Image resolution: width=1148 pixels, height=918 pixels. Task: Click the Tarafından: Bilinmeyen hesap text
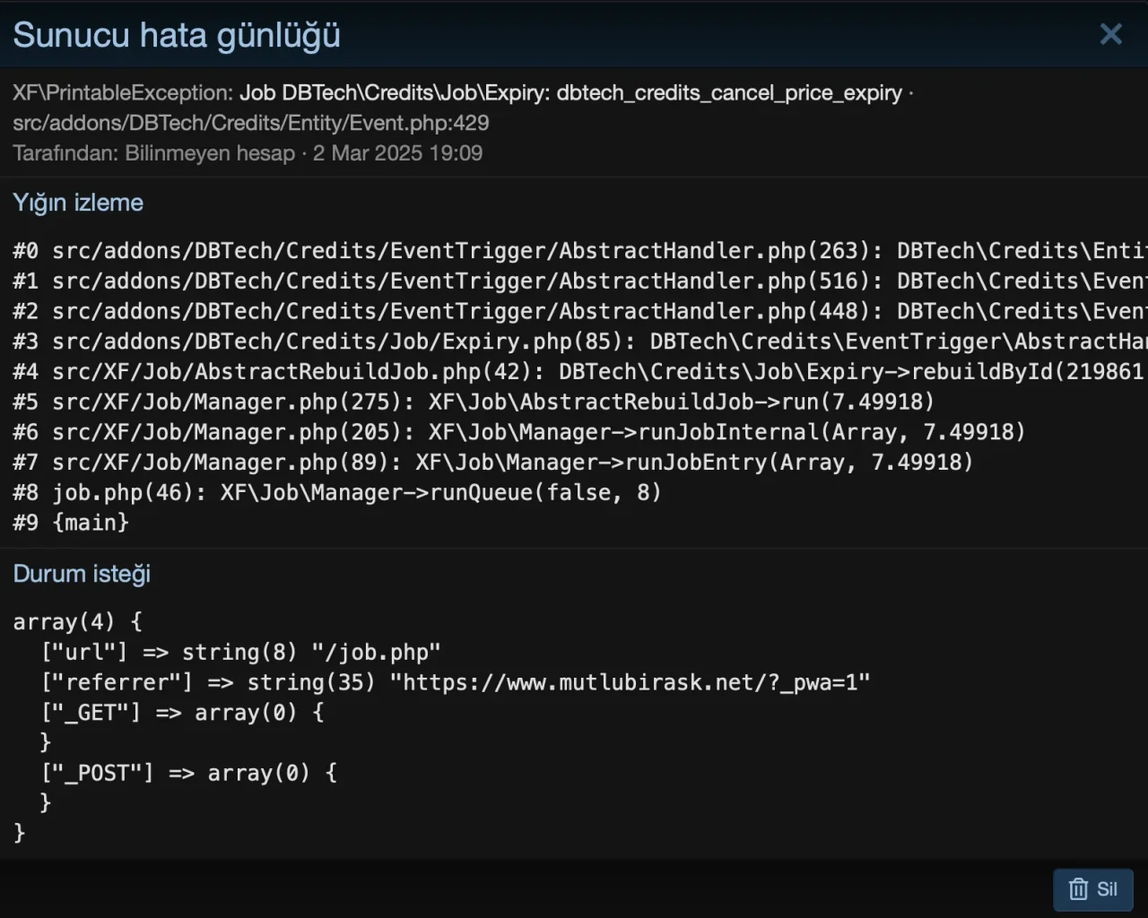(x=153, y=153)
